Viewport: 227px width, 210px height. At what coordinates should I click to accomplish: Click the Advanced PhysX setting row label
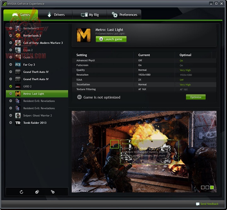85,61
